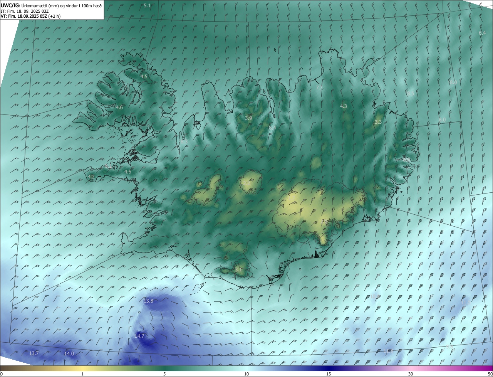Click the 8.5 value label offshore

411,94
